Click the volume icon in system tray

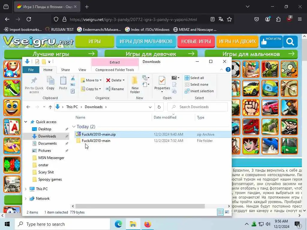tap(268, 224)
